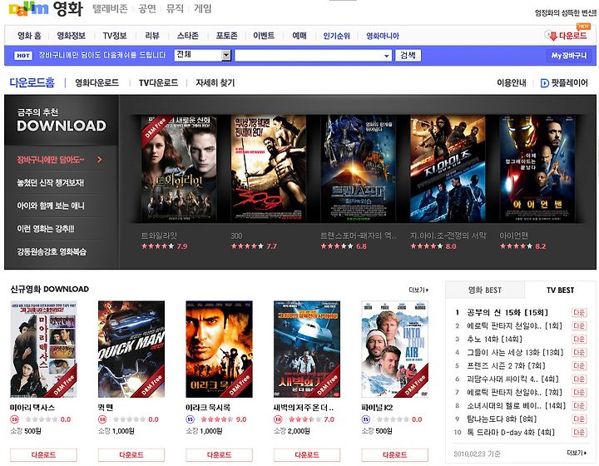Open the 영화마니아 menu item
Image resolution: width=599 pixels, height=466 pixels.
click(x=383, y=36)
